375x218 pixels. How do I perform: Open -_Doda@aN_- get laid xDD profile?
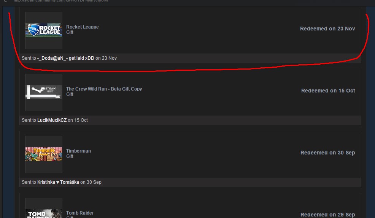tap(66, 58)
